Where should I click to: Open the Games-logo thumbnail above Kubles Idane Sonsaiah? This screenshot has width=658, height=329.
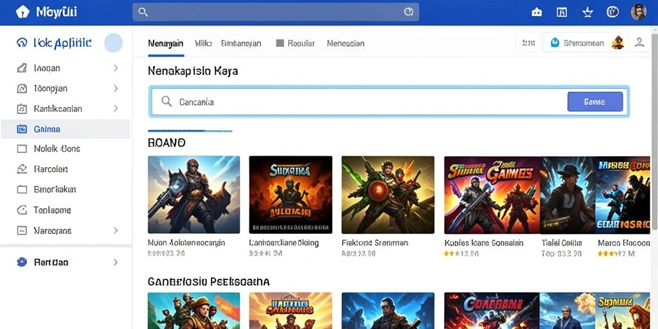tap(492, 195)
